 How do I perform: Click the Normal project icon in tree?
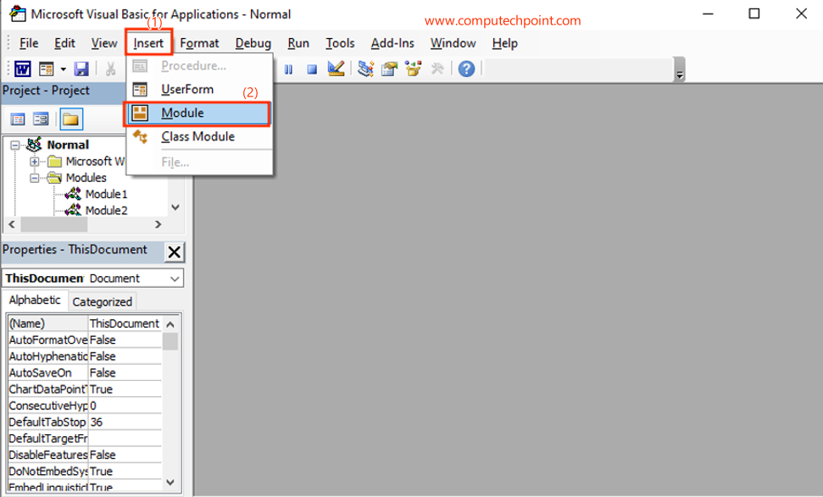34,144
